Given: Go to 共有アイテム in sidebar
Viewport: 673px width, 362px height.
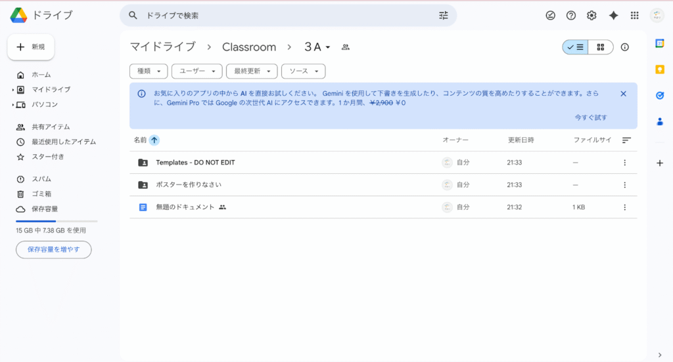Looking at the screenshot, I should 51,127.
